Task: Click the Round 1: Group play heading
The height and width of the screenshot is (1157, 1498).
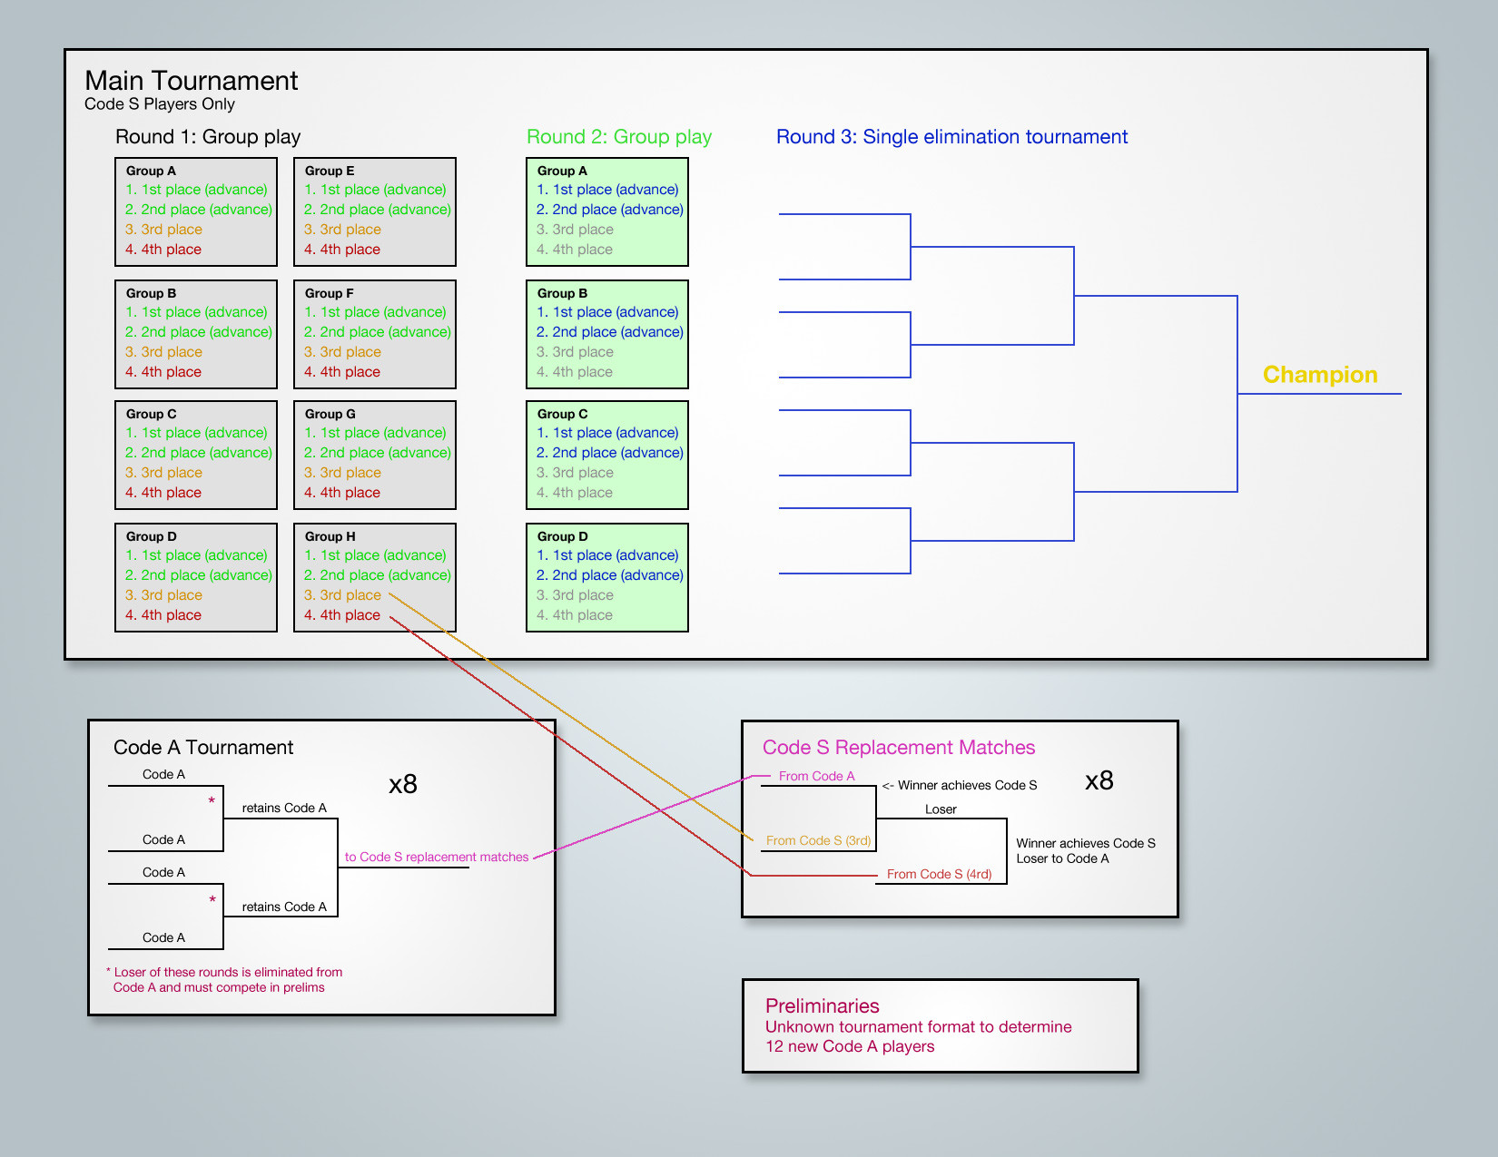Action: 207,137
